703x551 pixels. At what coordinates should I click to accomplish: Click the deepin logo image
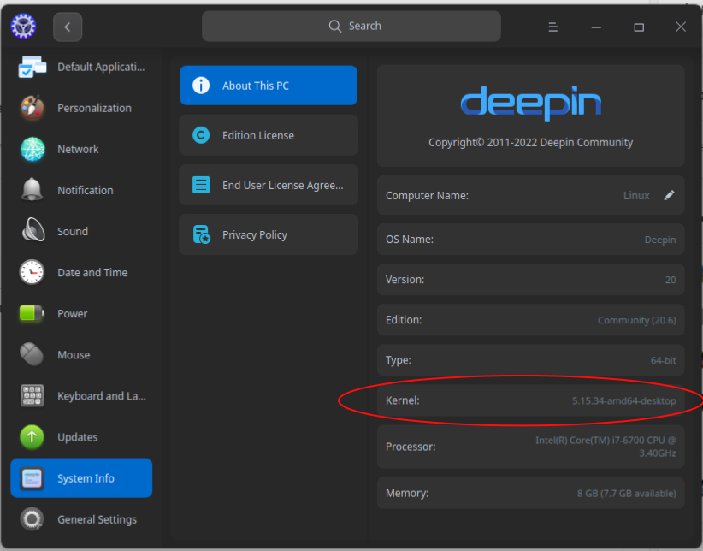[x=531, y=104]
